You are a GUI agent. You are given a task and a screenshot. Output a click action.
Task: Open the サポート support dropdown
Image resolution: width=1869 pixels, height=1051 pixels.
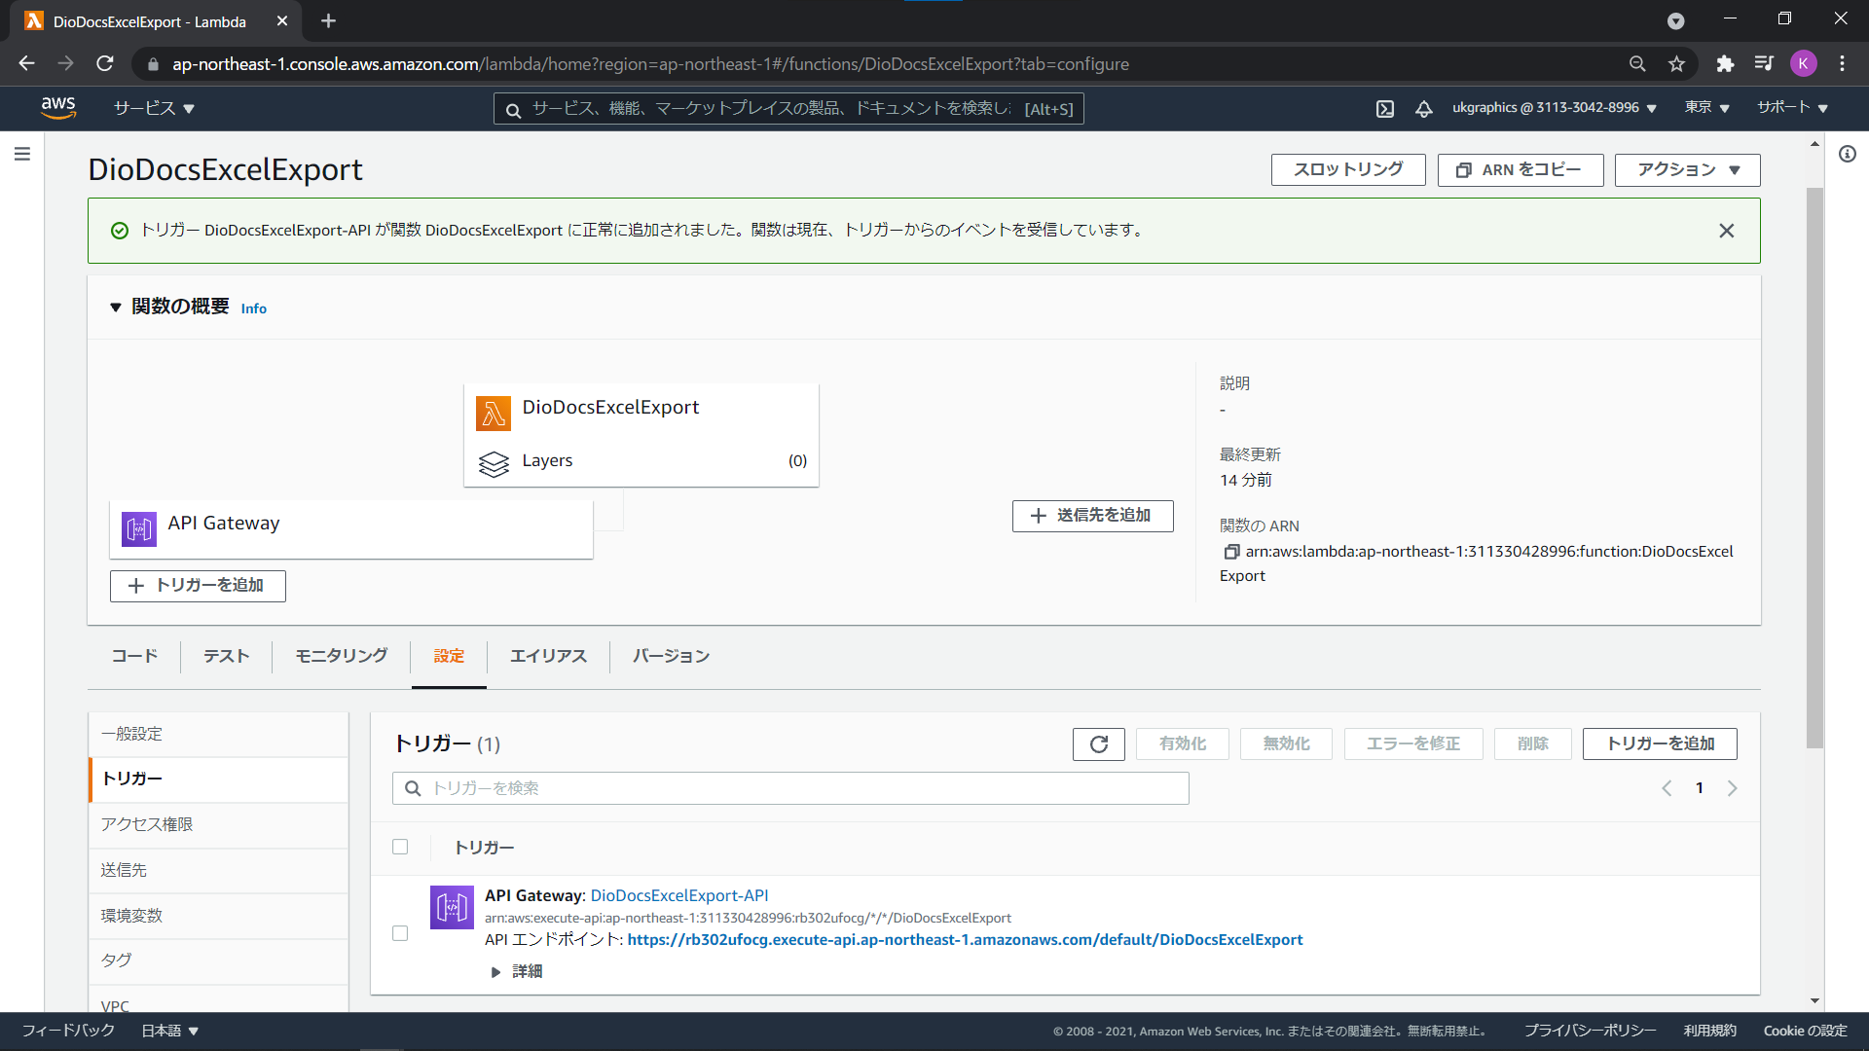click(x=1793, y=108)
